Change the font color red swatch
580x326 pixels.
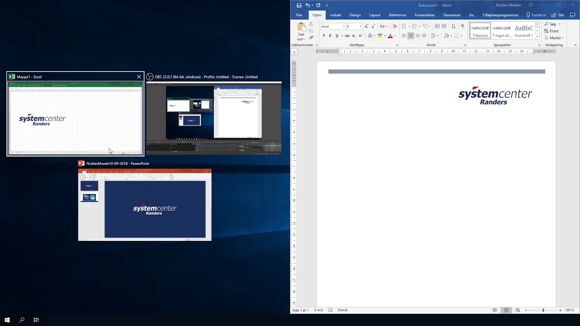pyautogui.click(x=390, y=36)
